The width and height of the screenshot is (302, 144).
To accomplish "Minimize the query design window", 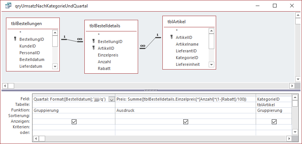I will (x=258, y=6).
